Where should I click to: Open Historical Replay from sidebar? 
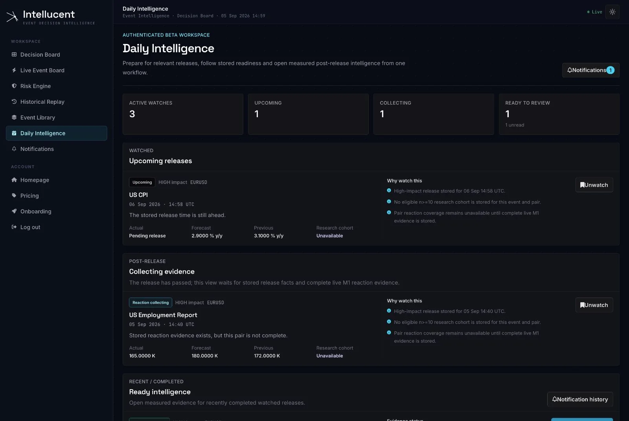(x=57, y=102)
